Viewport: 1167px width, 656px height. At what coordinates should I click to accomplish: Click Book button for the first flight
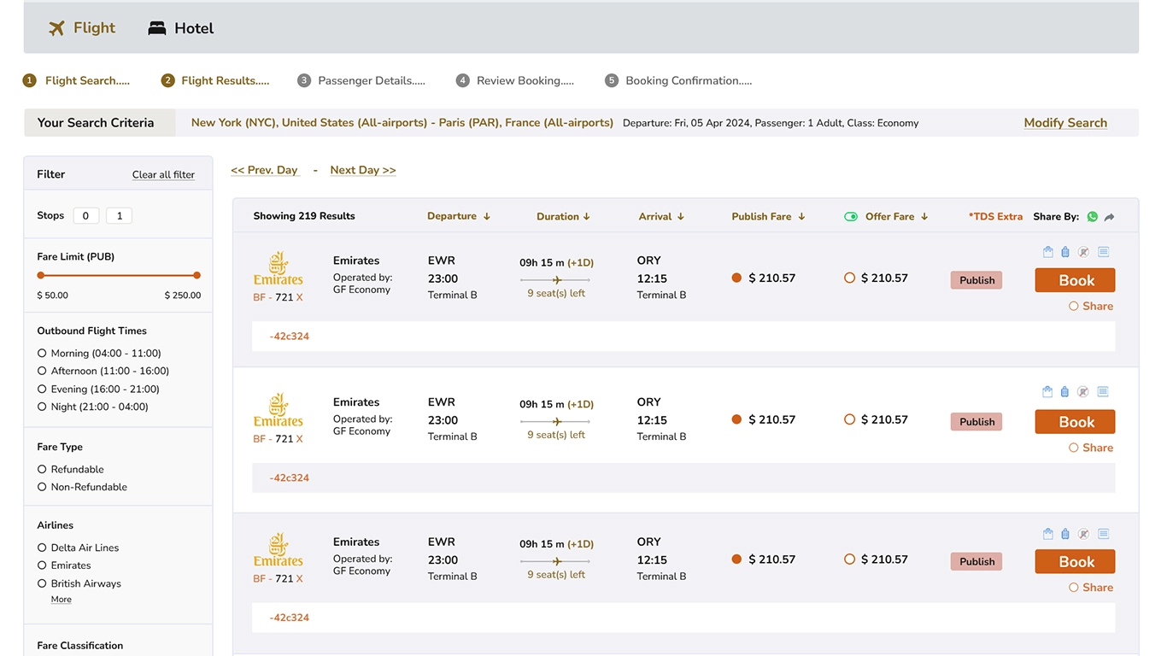point(1075,280)
